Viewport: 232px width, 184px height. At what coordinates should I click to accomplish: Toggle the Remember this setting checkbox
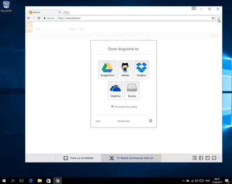(112, 106)
